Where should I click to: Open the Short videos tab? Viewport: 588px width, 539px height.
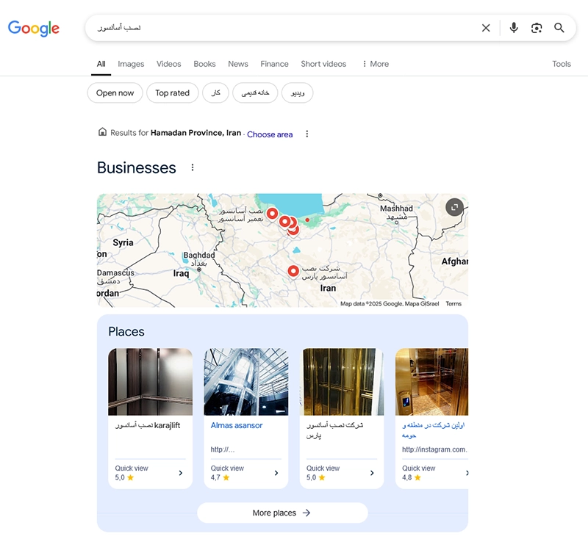[323, 64]
